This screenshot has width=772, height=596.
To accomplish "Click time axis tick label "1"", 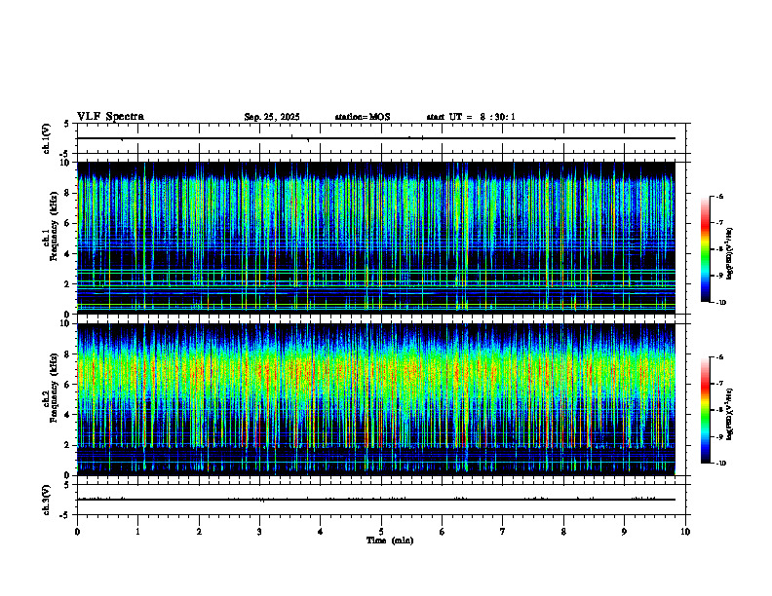I will pos(137,532).
